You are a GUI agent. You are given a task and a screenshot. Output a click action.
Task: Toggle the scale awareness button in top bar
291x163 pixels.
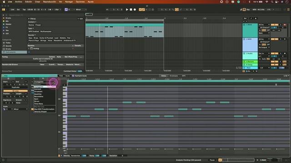pyautogui.click(x=66, y=10)
